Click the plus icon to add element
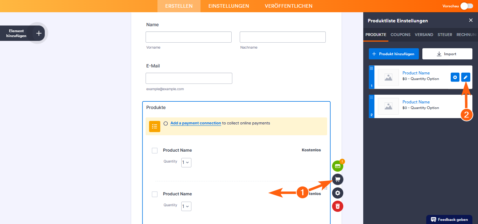Screen dimensions: 478x224 [x=39, y=33]
